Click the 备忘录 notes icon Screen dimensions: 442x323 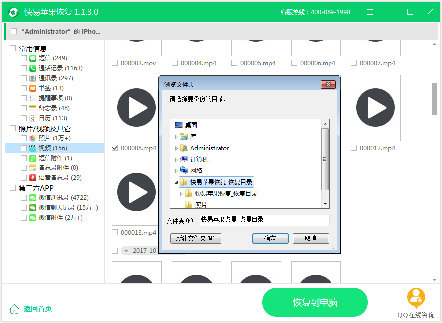[x=33, y=108]
